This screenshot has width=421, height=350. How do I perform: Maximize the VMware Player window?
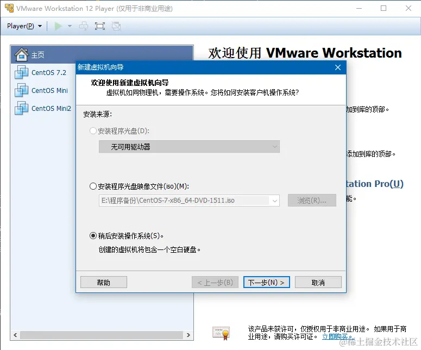tap(384, 8)
